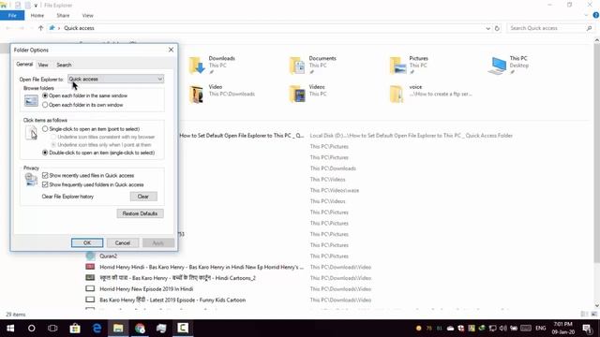Open the Videos folder in This PC
Screen dimensions: 600x337
[x=297, y=94]
